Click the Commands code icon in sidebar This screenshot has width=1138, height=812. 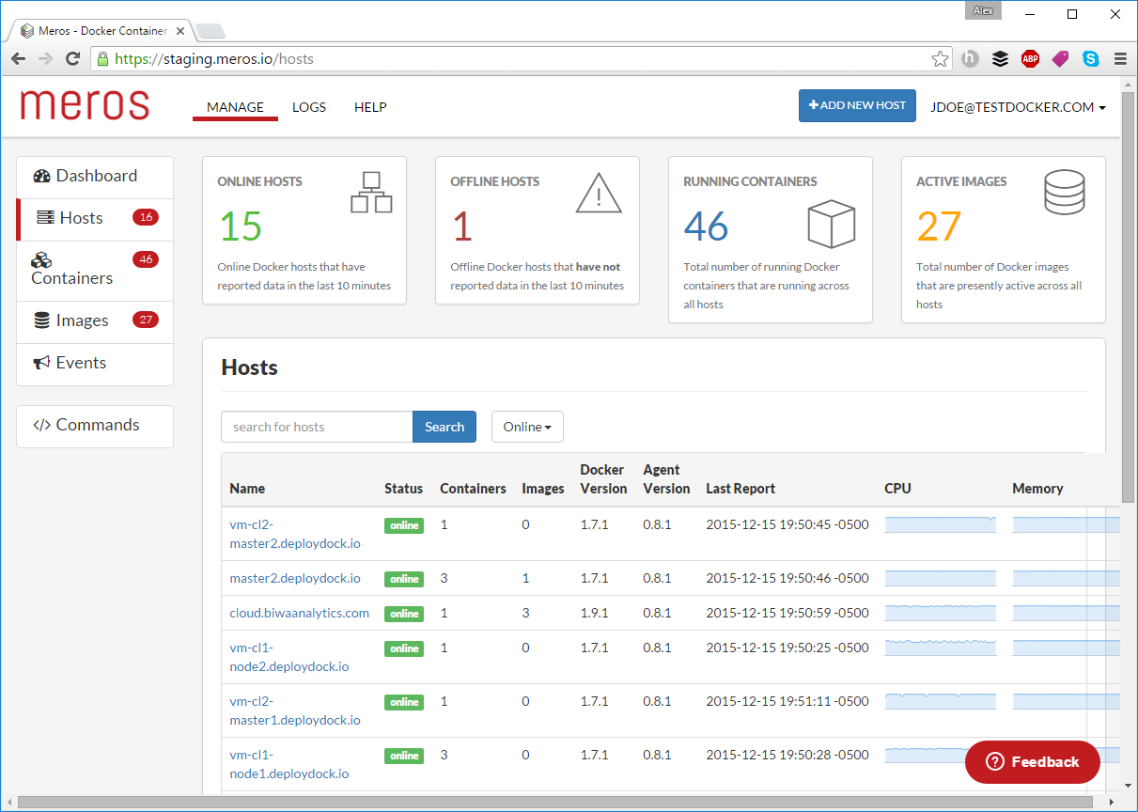click(x=41, y=425)
